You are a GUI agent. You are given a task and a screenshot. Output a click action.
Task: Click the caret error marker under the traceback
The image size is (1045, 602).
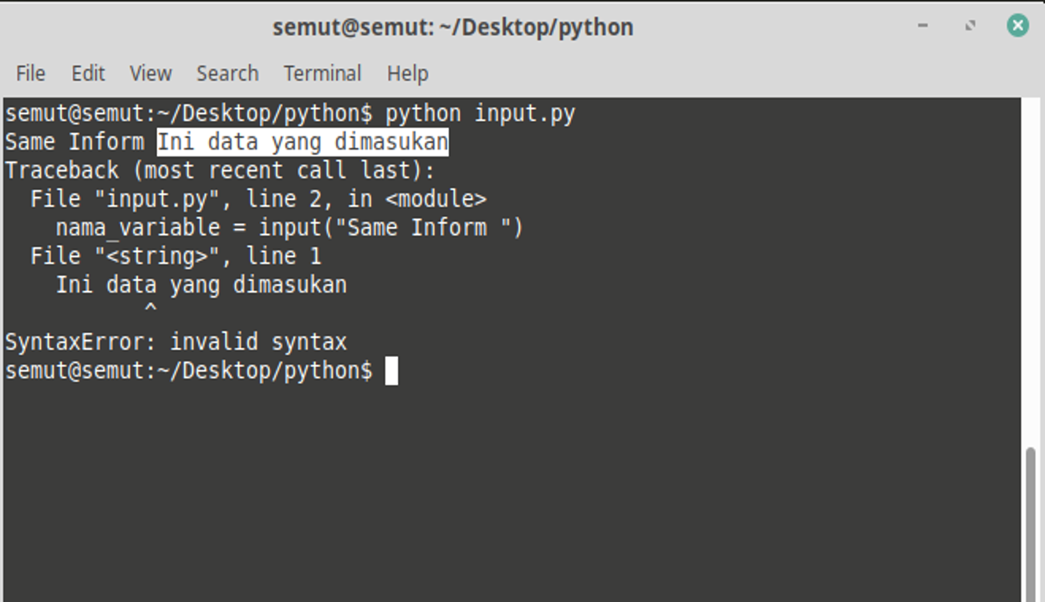150,309
